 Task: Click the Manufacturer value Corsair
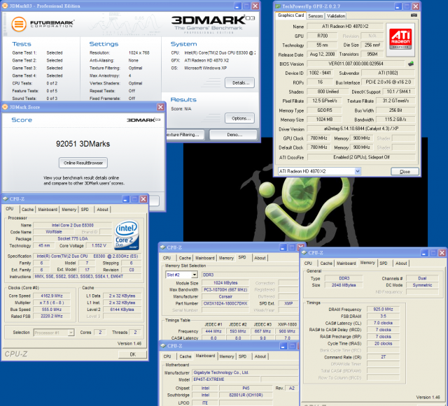pos(225,296)
